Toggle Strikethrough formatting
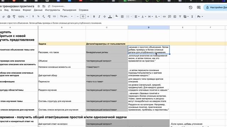Viewport: 227px width, 127px height. (x=105, y=17)
